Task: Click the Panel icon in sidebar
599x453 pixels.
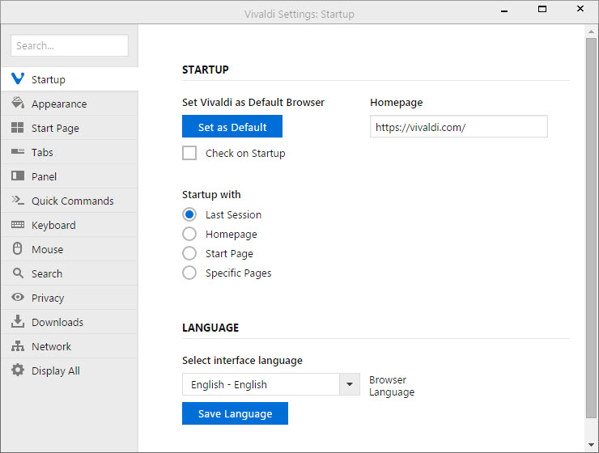Action: click(x=18, y=176)
